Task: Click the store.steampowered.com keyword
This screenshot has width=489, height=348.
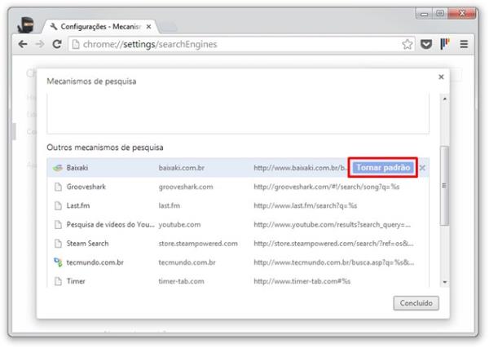Action: coord(198,244)
